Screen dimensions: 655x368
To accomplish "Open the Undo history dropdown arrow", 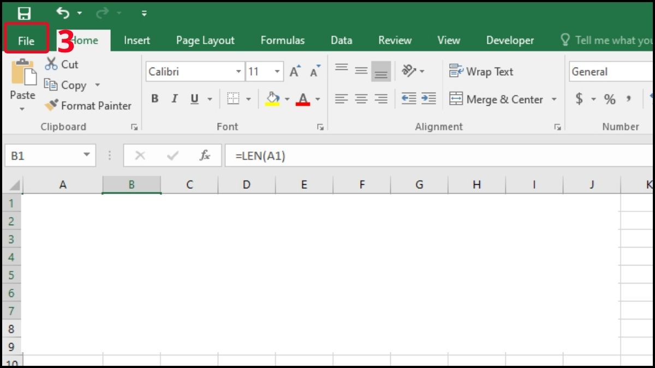I will pyautogui.click(x=80, y=13).
